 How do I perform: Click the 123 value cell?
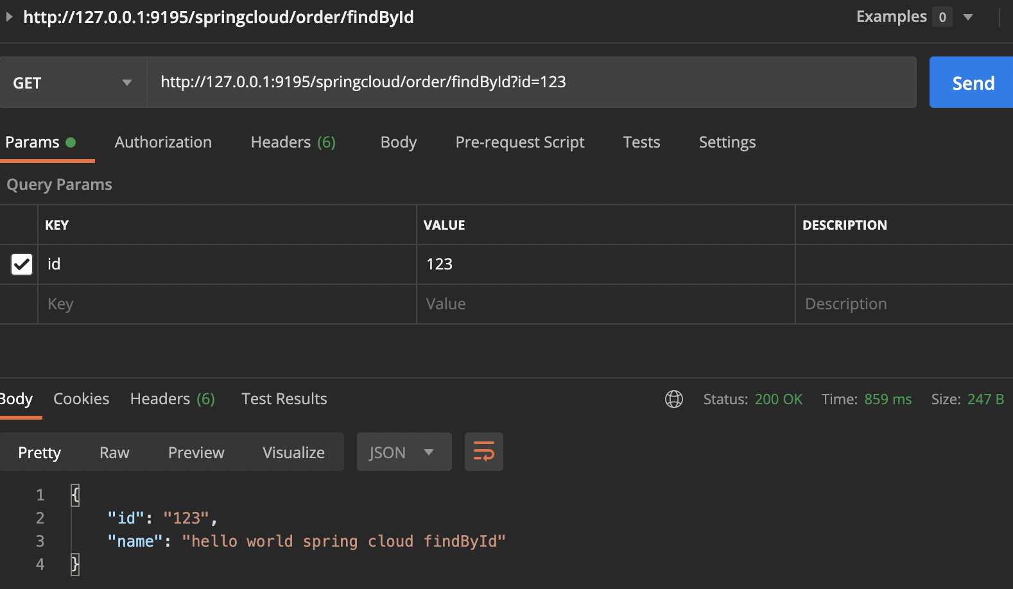[606, 264]
